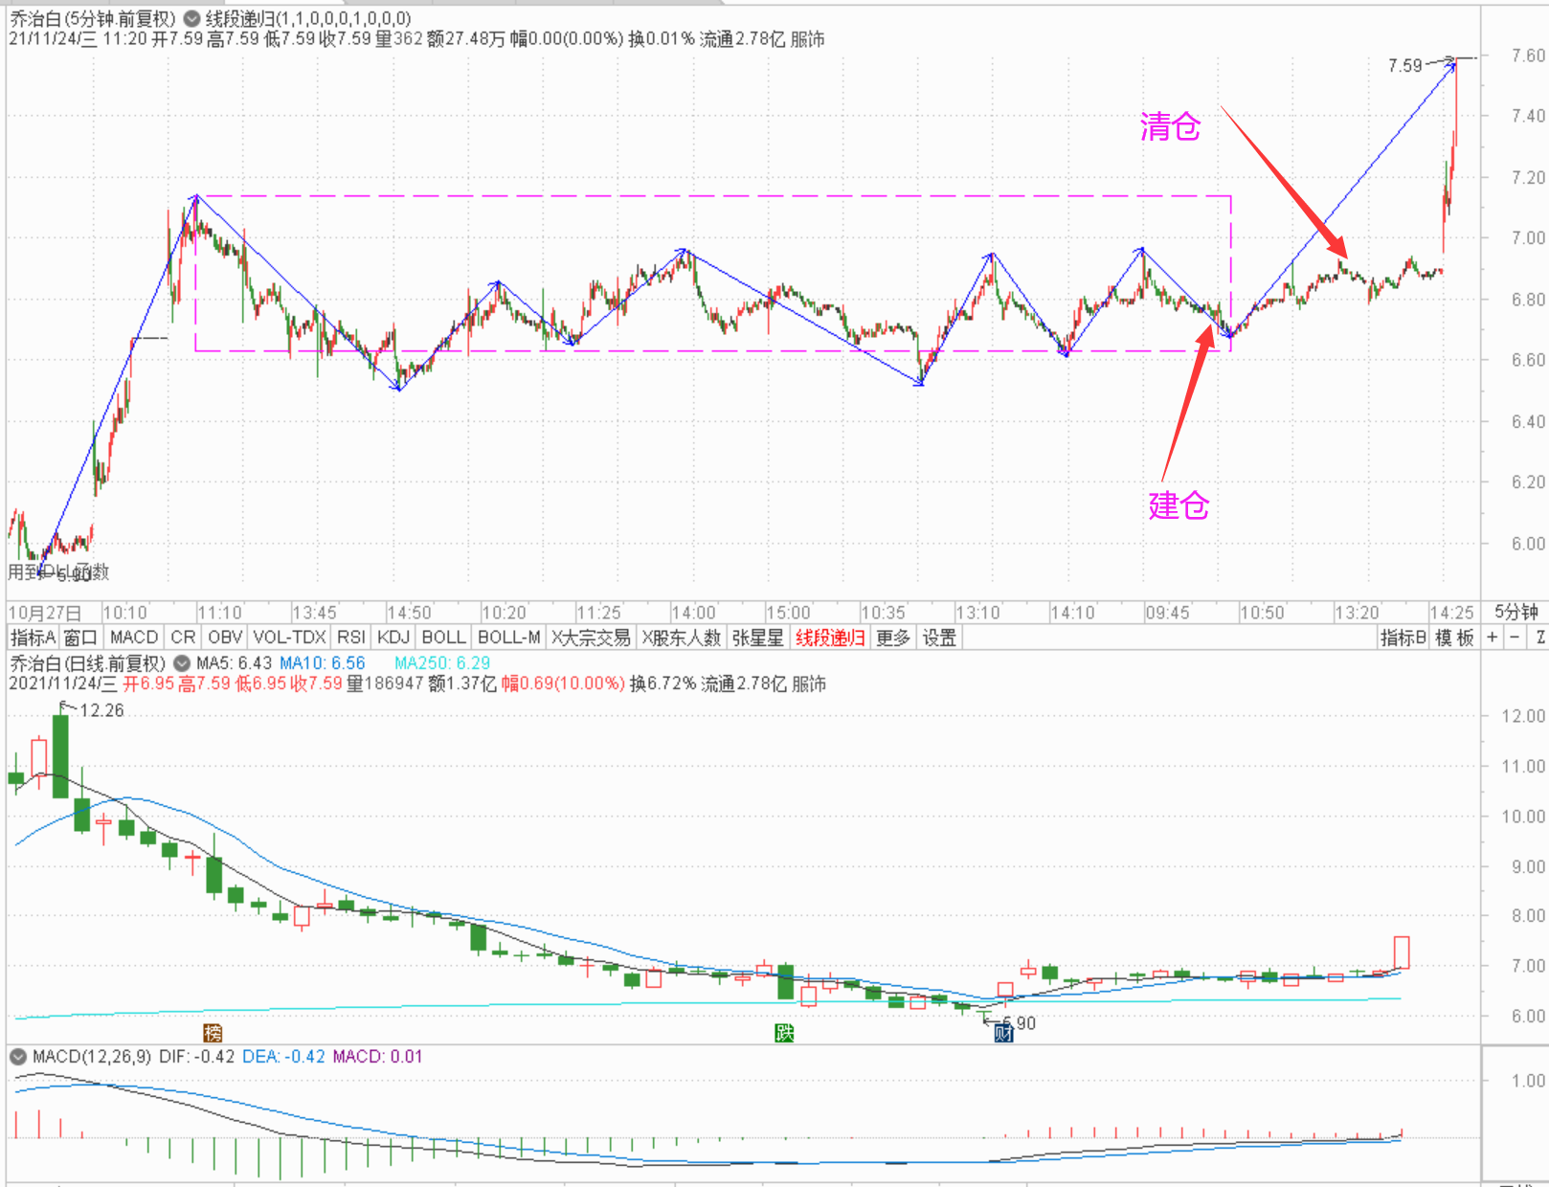The width and height of the screenshot is (1549, 1187).
Task: Open the MACD(12,26,9) indicator dropdown
Action: 18,1057
